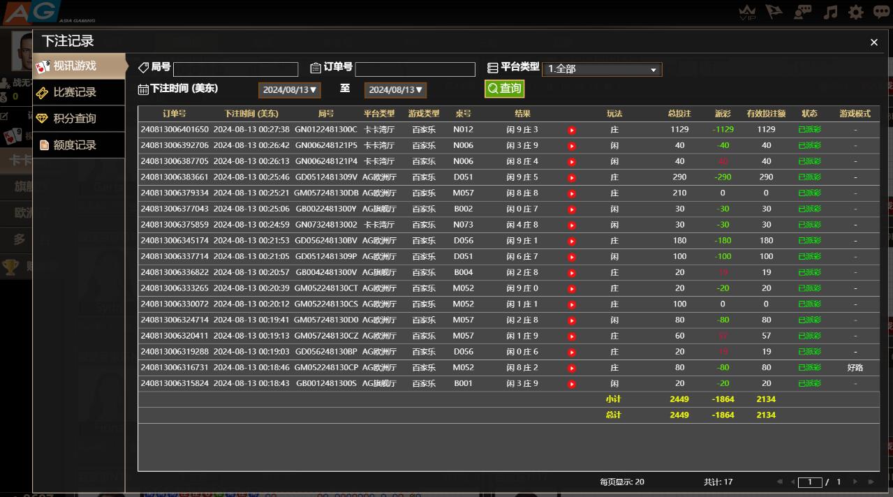Screen dimensions: 893x497
Task: Close the 下注记录 dialog
Action: click(x=873, y=43)
